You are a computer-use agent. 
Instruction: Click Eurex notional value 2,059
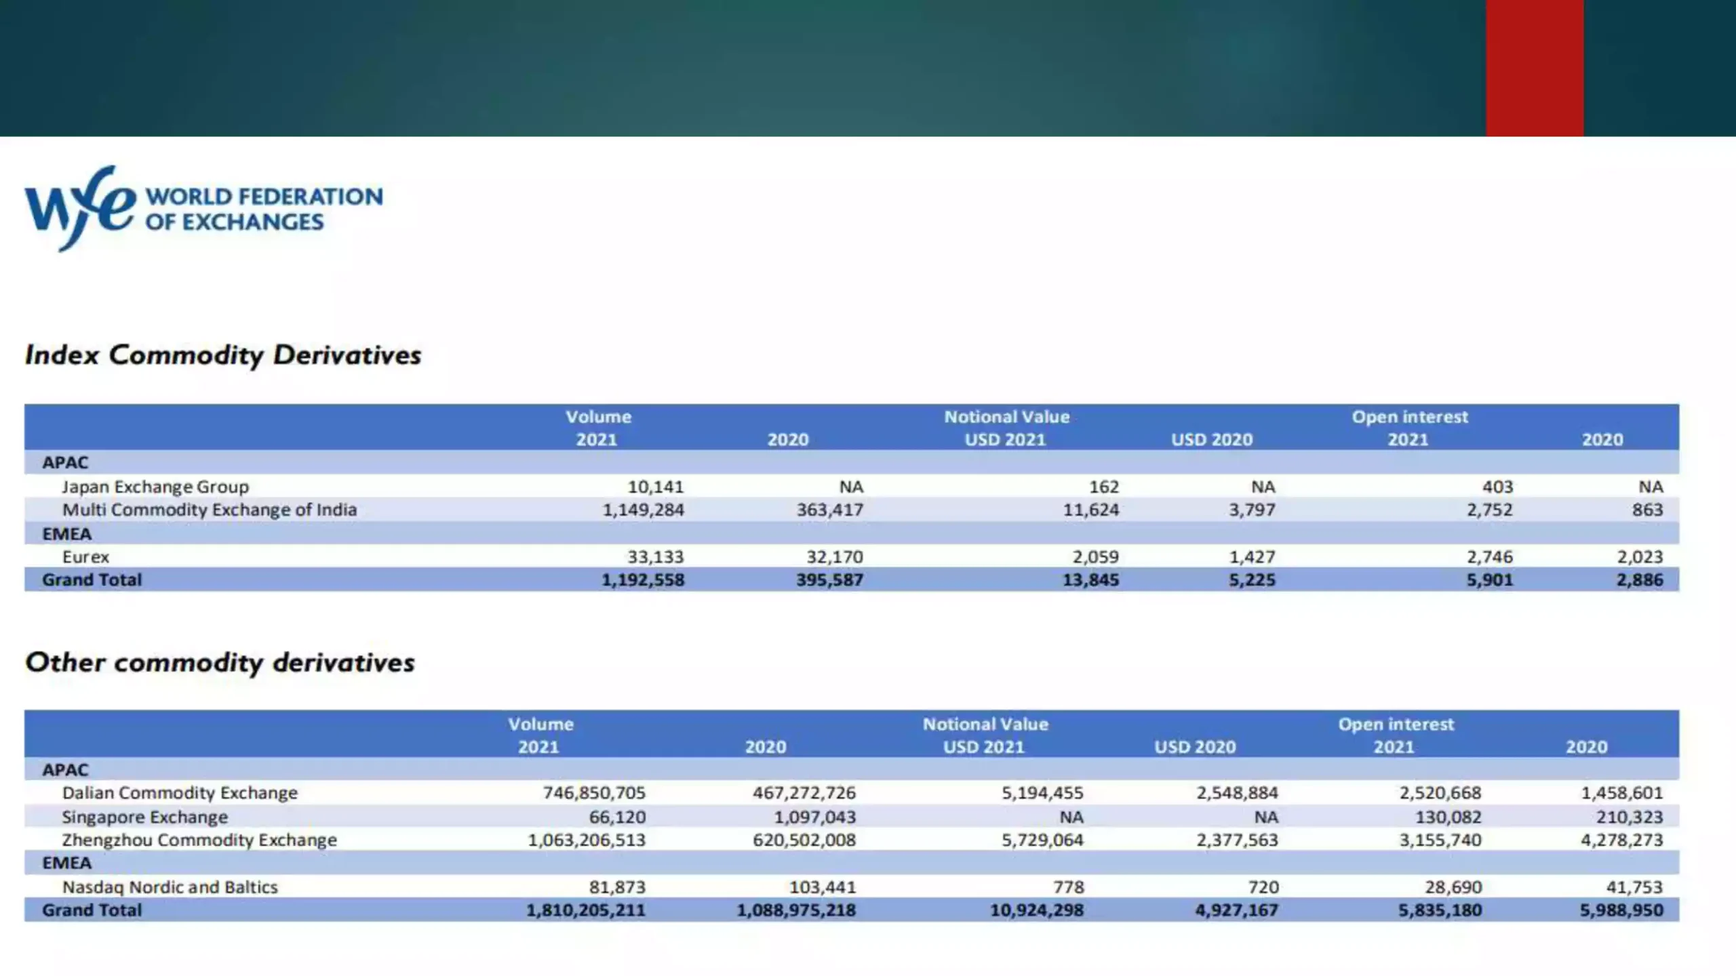1096,557
